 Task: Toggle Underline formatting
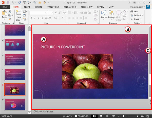(39, 18)
